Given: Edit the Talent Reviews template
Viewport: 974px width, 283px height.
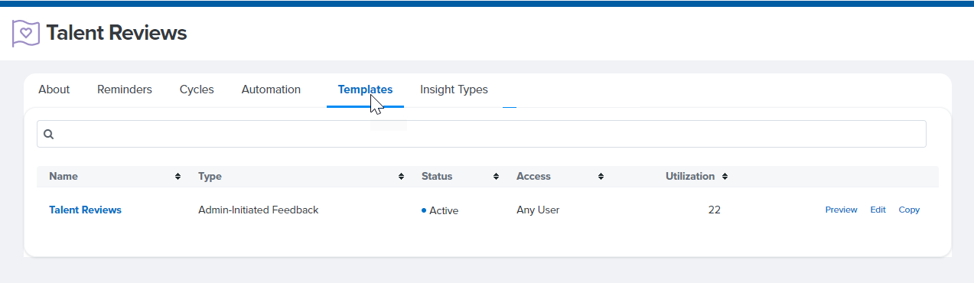Looking at the screenshot, I should coord(878,210).
